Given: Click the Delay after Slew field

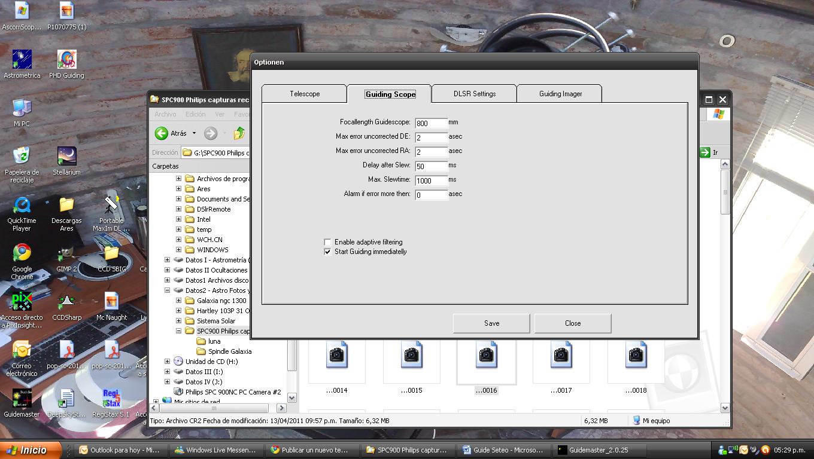Looking at the screenshot, I should click(431, 166).
